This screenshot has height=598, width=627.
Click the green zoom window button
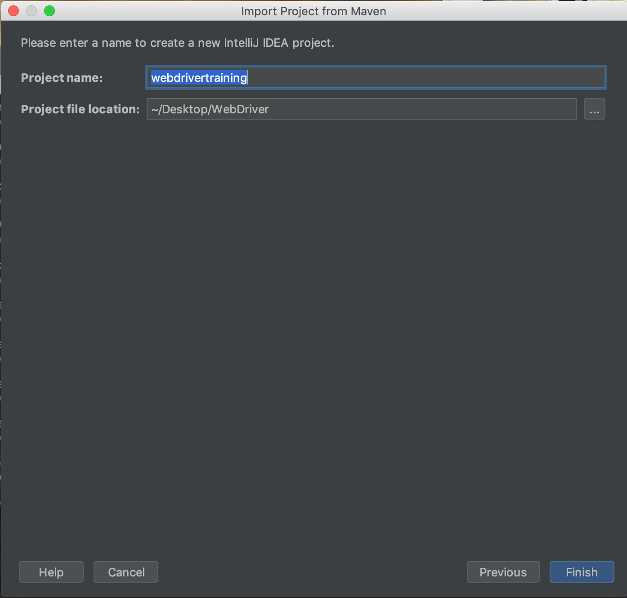coord(49,11)
